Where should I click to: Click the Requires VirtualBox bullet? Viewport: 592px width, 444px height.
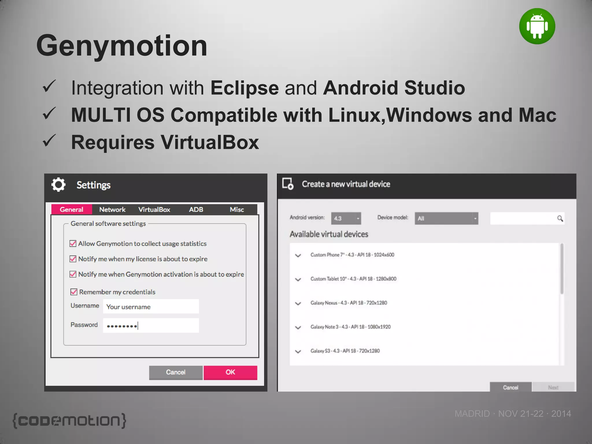click(x=165, y=142)
